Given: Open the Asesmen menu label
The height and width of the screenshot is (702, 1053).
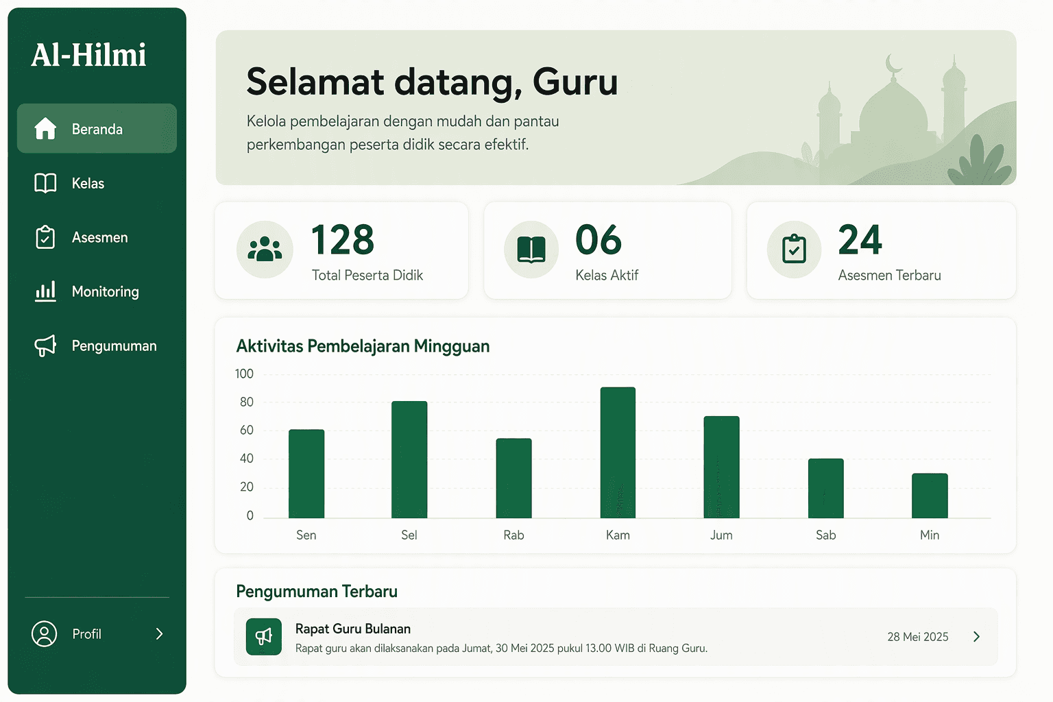Looking at the screenshot, I should [x=100, y=237].
